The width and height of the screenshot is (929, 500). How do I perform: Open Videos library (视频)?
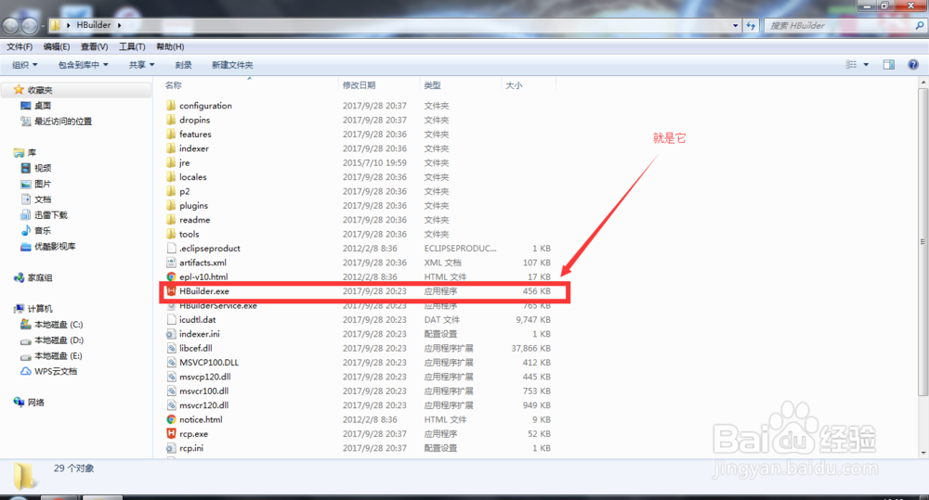tap(36, 168)
